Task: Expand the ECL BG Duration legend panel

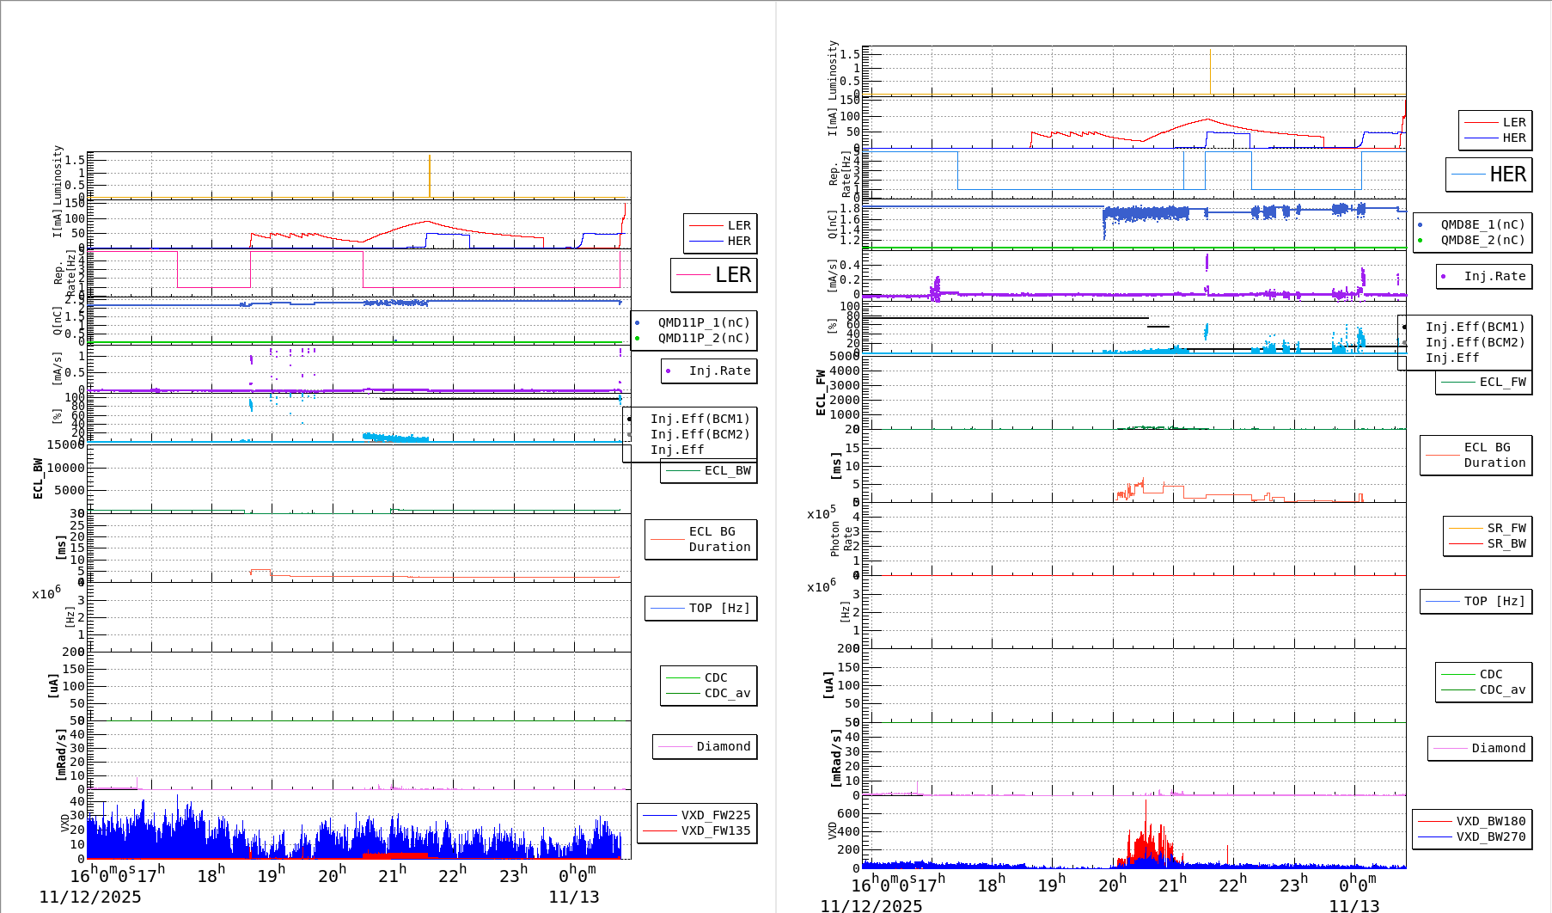Action: click(x=700, y=539)
